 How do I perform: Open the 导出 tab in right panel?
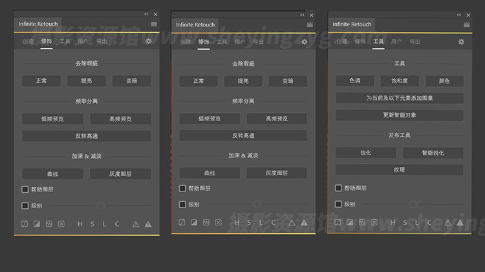click(x=415, y=41)
